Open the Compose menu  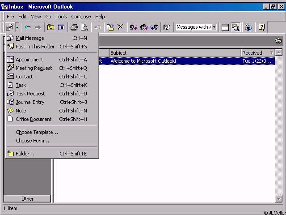81,17
